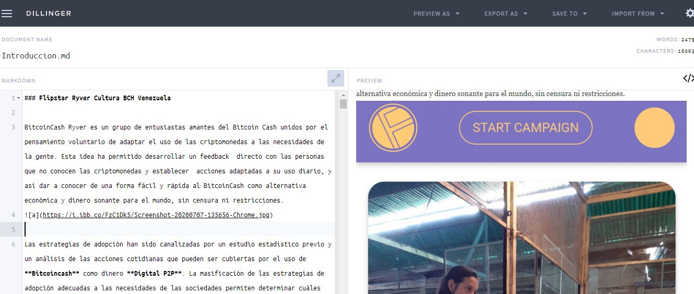Screen dimensions: 694x294
Task: Click the words count label
Action: click(675, 40)
